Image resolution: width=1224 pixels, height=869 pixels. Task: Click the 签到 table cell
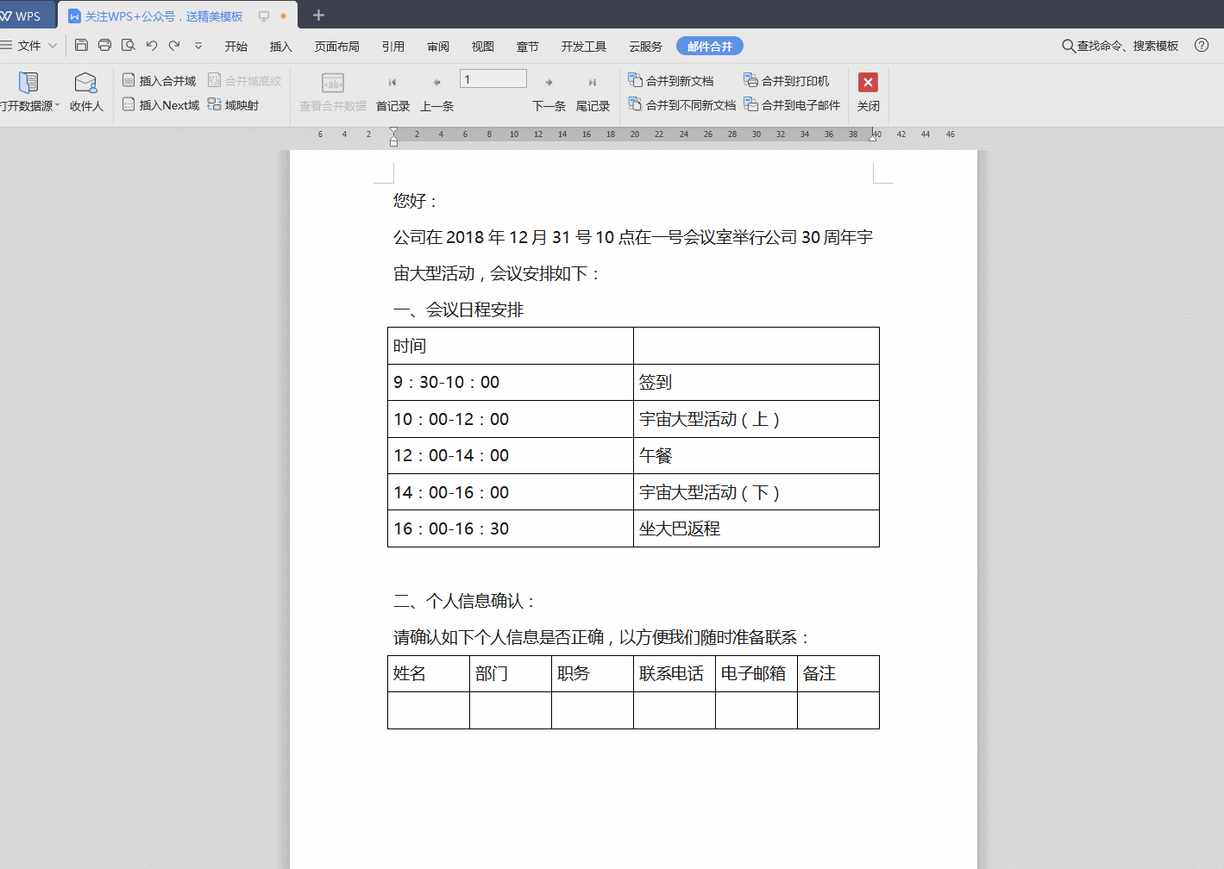(x=756, y=382)
